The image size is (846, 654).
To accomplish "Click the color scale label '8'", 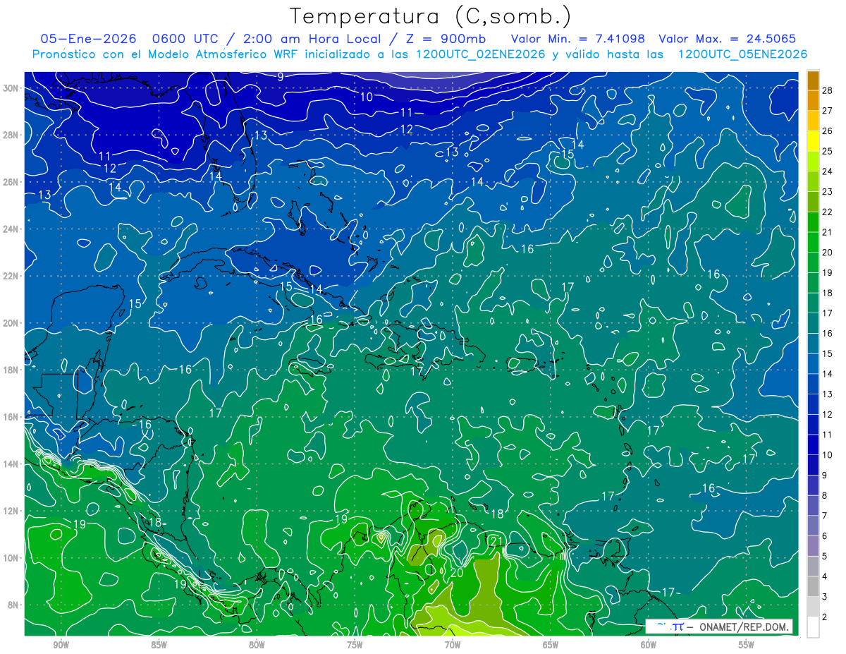I will tap(825, 496).
